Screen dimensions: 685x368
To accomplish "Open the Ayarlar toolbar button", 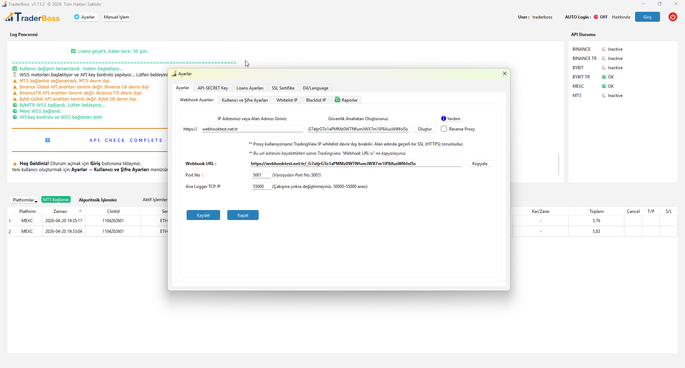I will point(85,17).
